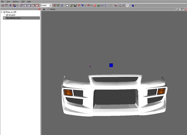This screenshot has width=187, height=135.
Task: Collapse the fbmp_a_l.dff tree node
Action: pyautogui.click(x=1, y=12)
